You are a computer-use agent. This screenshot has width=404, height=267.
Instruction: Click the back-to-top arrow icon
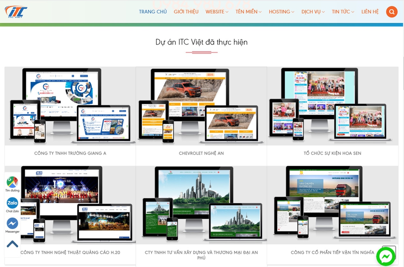[x=13, y=244]
